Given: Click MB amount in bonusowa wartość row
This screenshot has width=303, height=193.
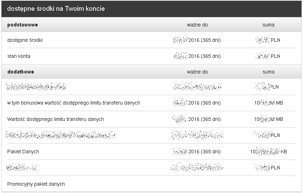Looking at the screenshot, I should (x=268, y=103).
